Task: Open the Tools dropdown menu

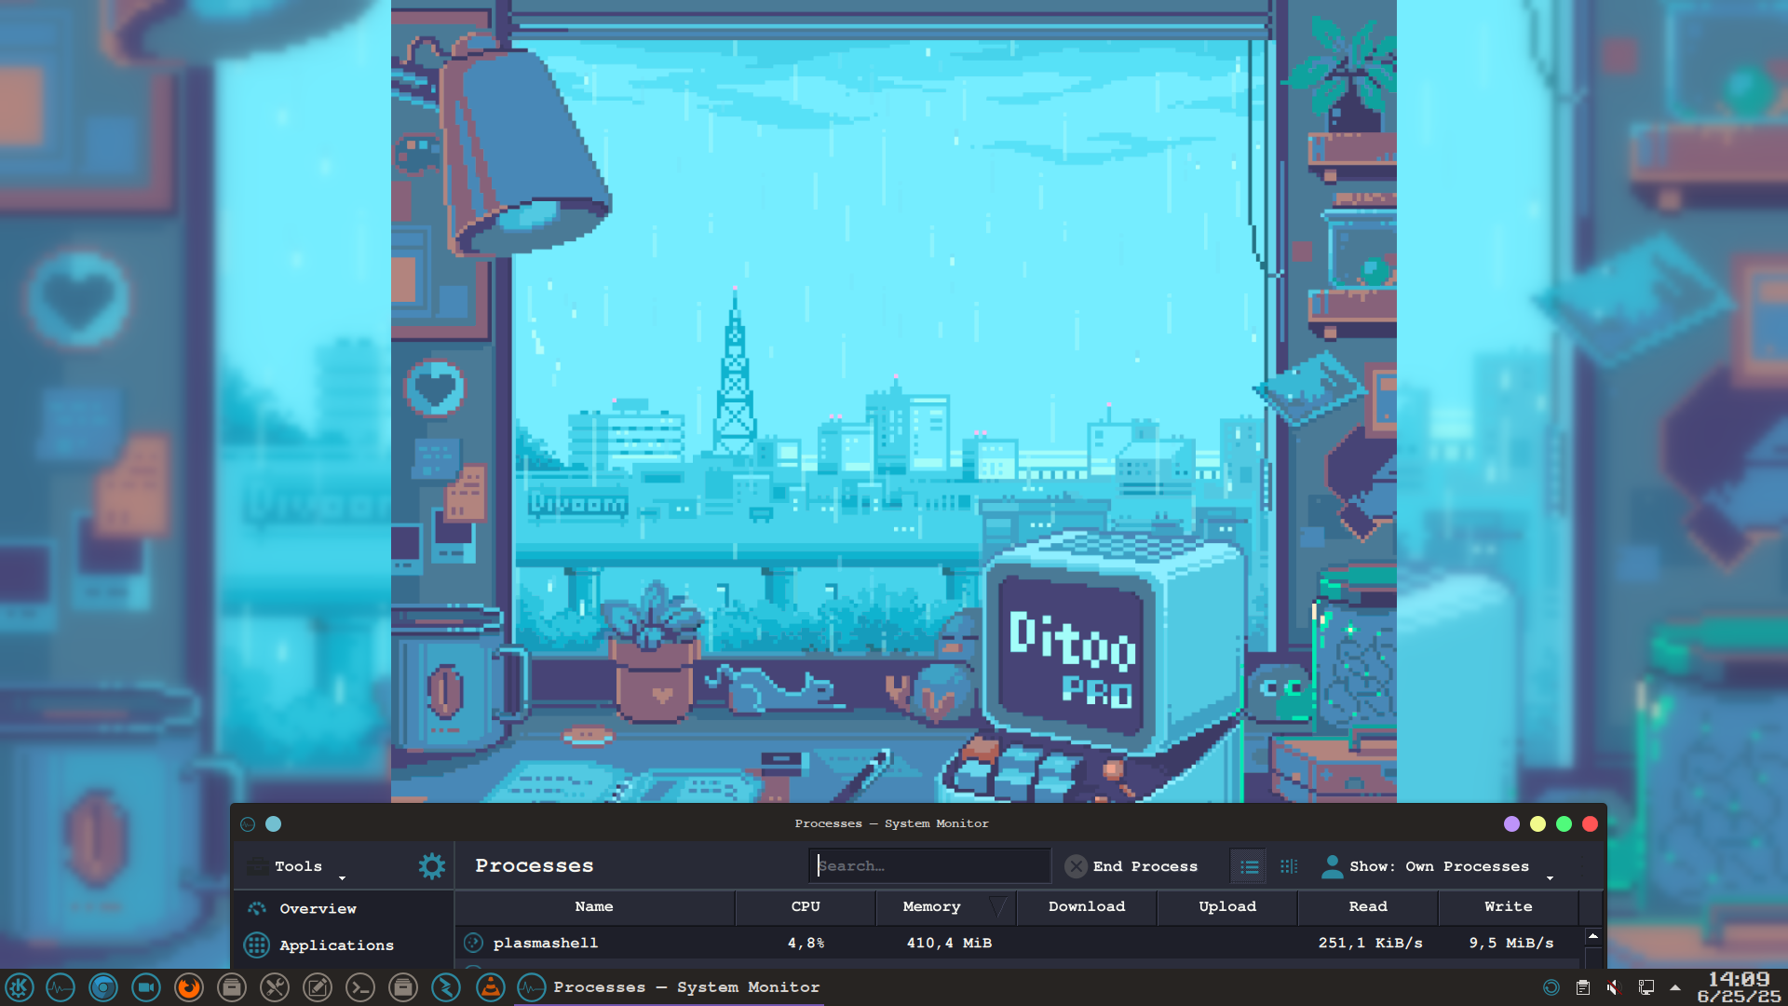Action: pyautogui.click(x=298, y=867)
